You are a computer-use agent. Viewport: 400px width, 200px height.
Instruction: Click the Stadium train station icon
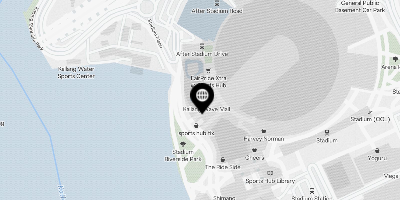pyautogui.click(x=327, y=132)
